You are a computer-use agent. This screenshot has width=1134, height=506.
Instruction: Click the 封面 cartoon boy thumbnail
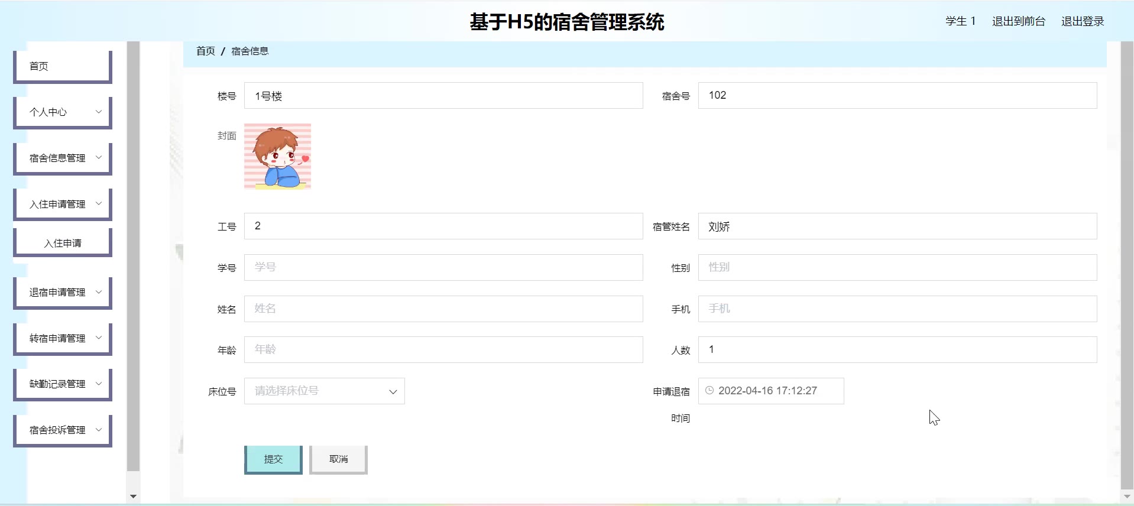[x=277, y=156]
